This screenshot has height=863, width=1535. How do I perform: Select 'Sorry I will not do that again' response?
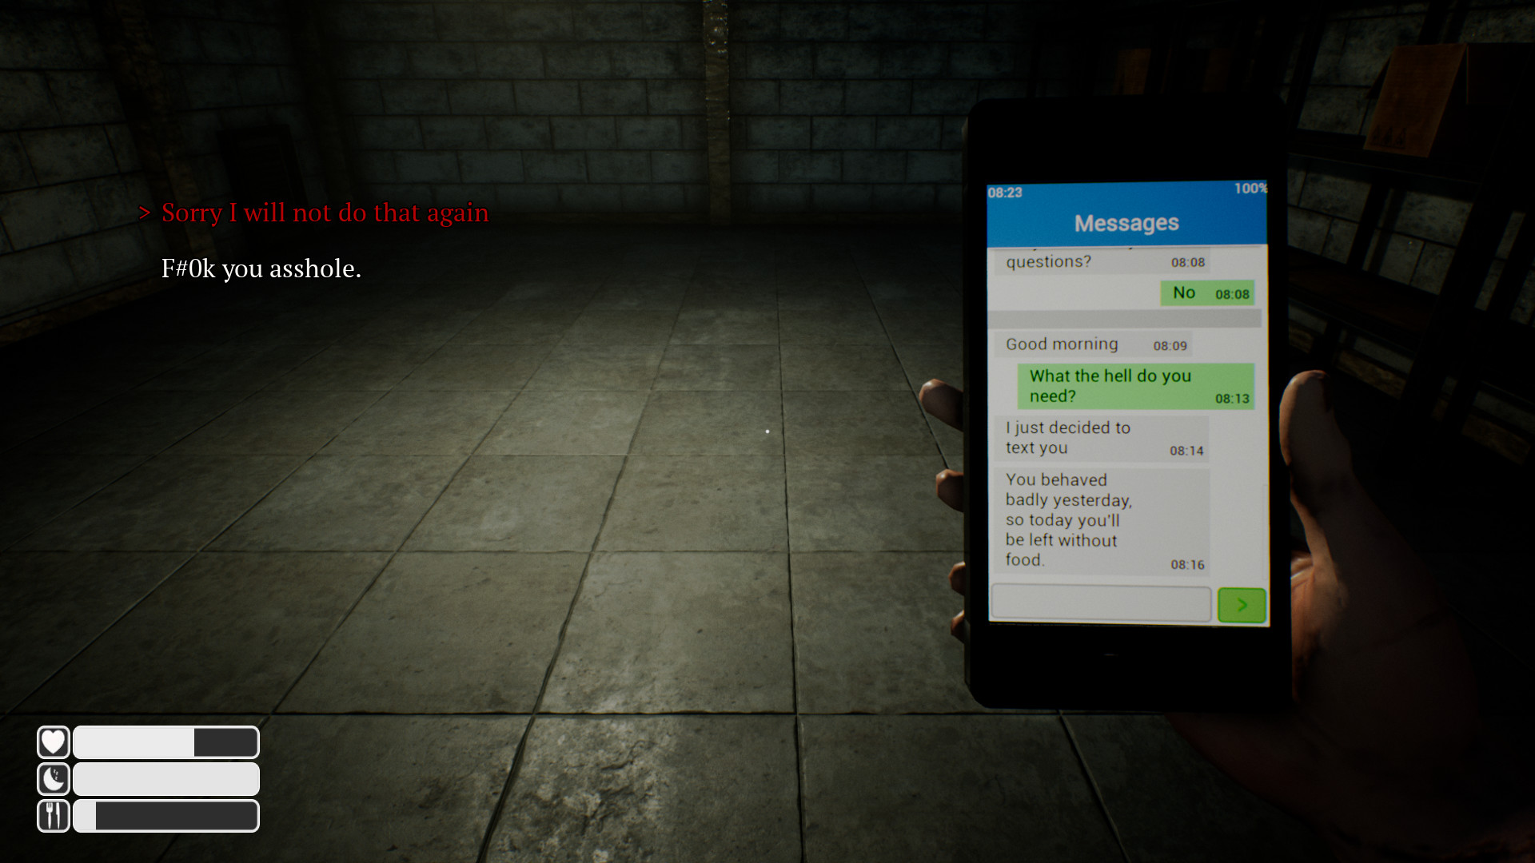click(325, 212)
